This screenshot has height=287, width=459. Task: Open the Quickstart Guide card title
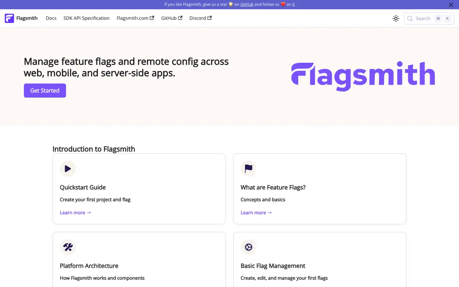click(x=83, y=188)
